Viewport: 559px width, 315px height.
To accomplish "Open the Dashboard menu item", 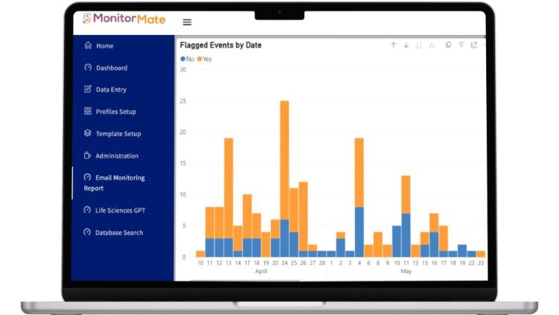I will tap(111, 68).
